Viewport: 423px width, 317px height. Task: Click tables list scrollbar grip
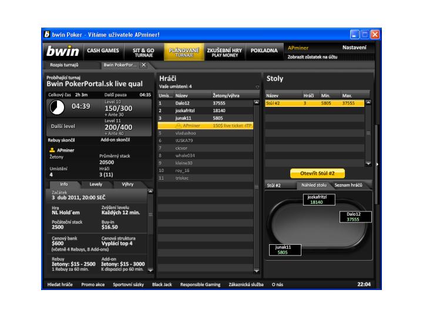tap(368, 133)
